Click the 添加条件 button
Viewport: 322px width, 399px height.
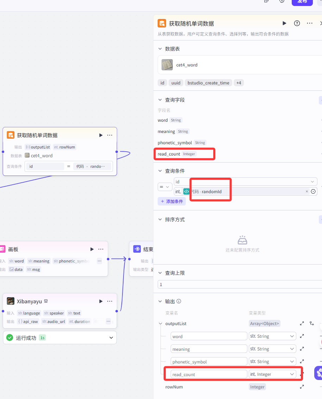pos(172,201)
